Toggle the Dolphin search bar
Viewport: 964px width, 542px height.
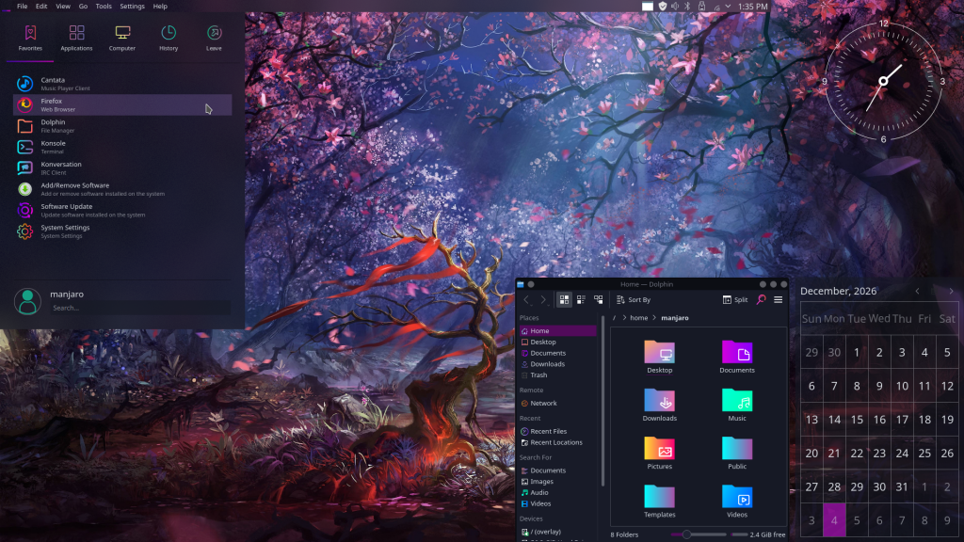pyautogui.click(x=761, y=299)
